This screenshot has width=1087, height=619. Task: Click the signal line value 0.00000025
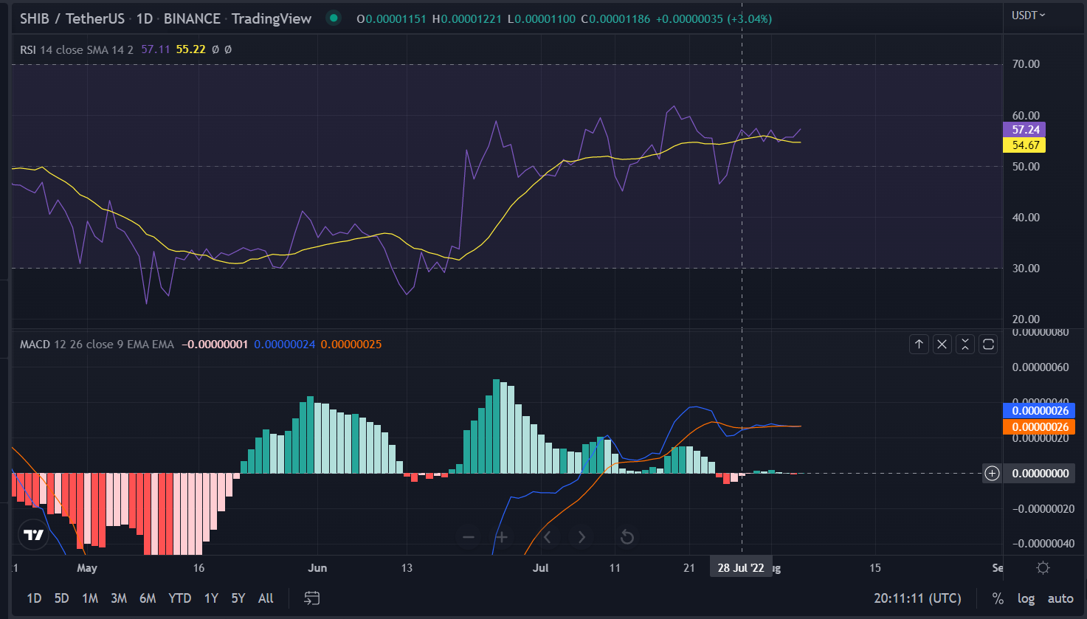click(x=351, y=345)
